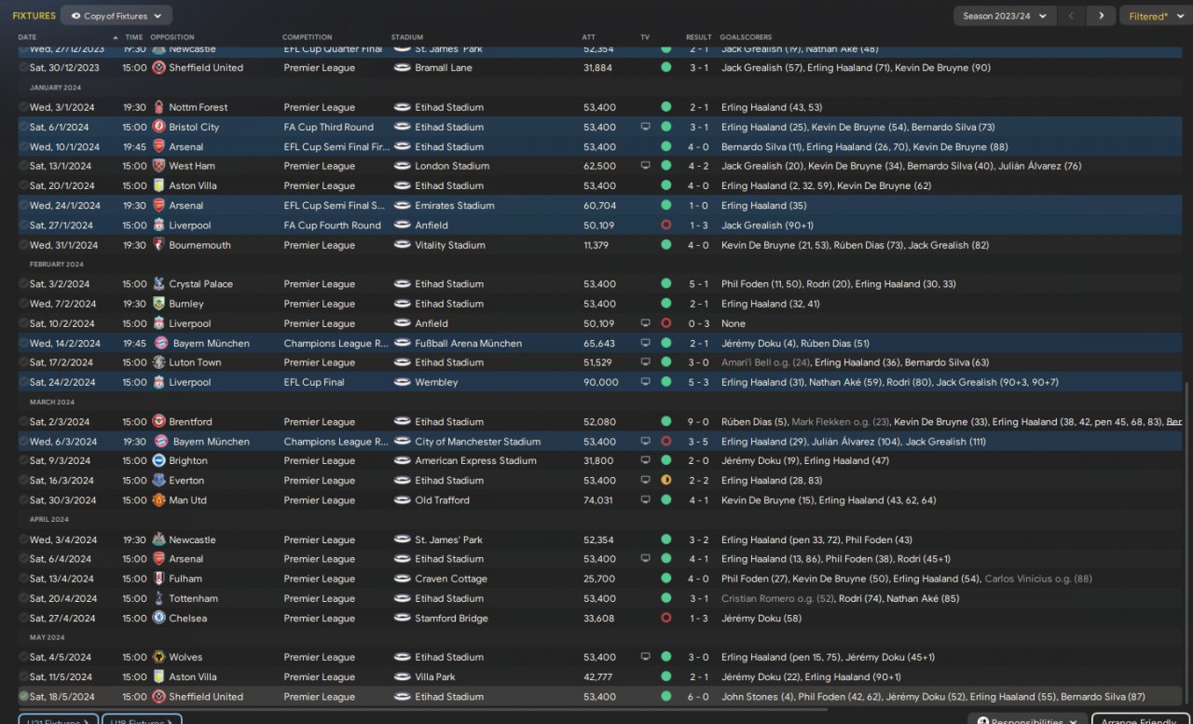Click the Chelsea club badge

(x=158, y=618)
